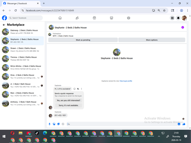The height and width of the screenshot is (143, 191).
Task: Launch Opera from the taskbar
Action: point(13,133)
